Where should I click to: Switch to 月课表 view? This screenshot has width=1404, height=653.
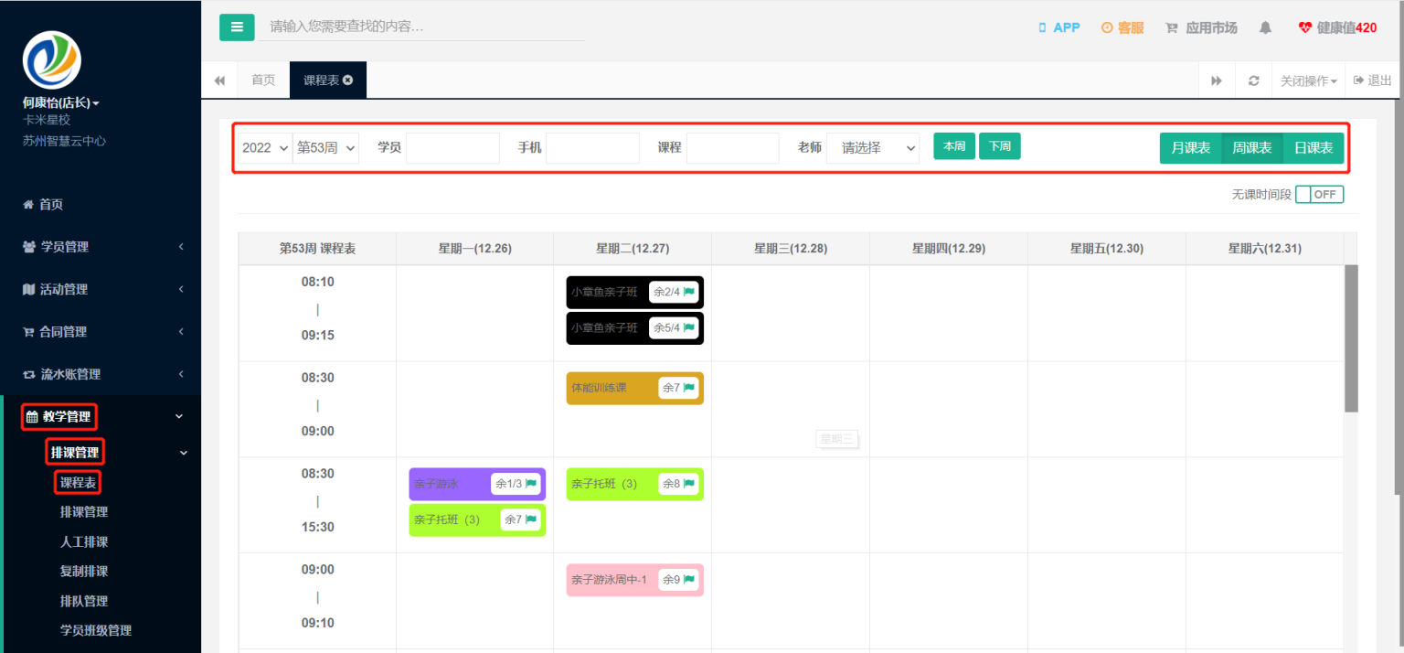pyautogui.click(x=1191, y=148)
